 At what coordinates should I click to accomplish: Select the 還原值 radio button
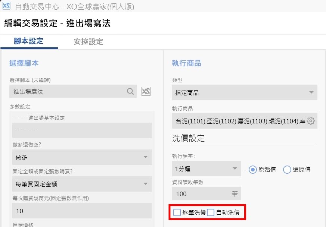coord(287,169)
